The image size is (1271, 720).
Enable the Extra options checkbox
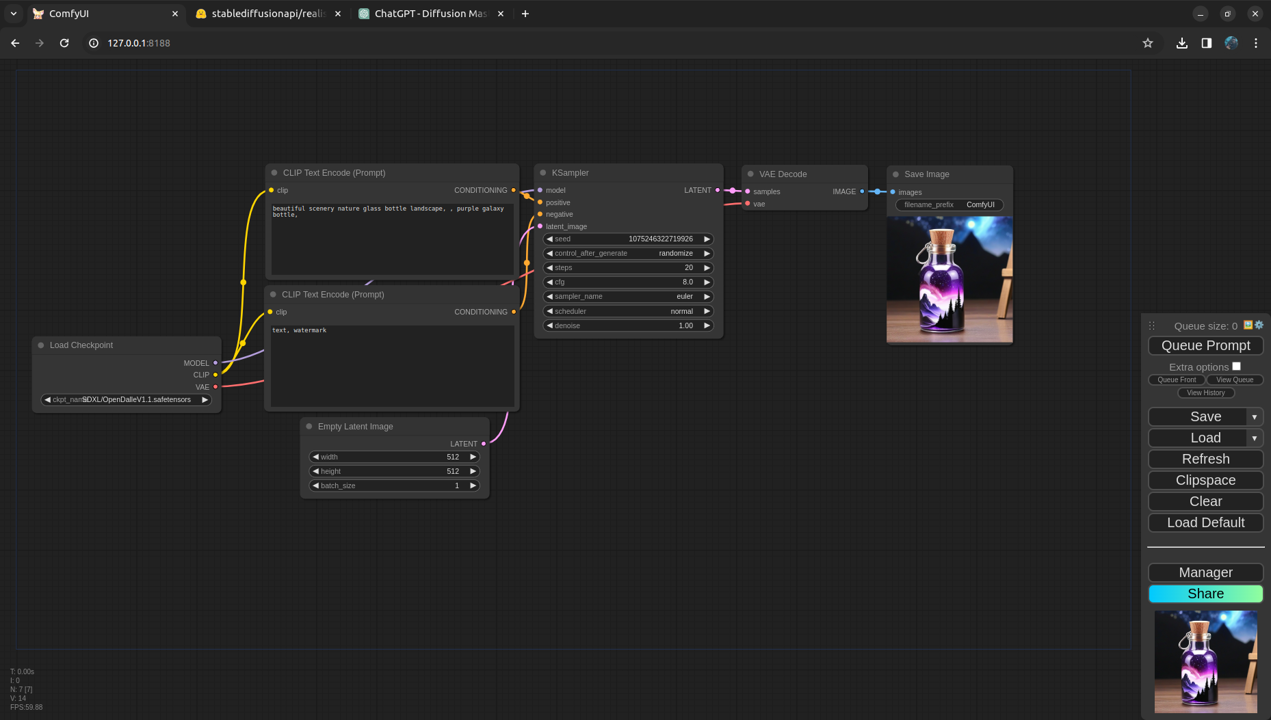coord(1236,366)
